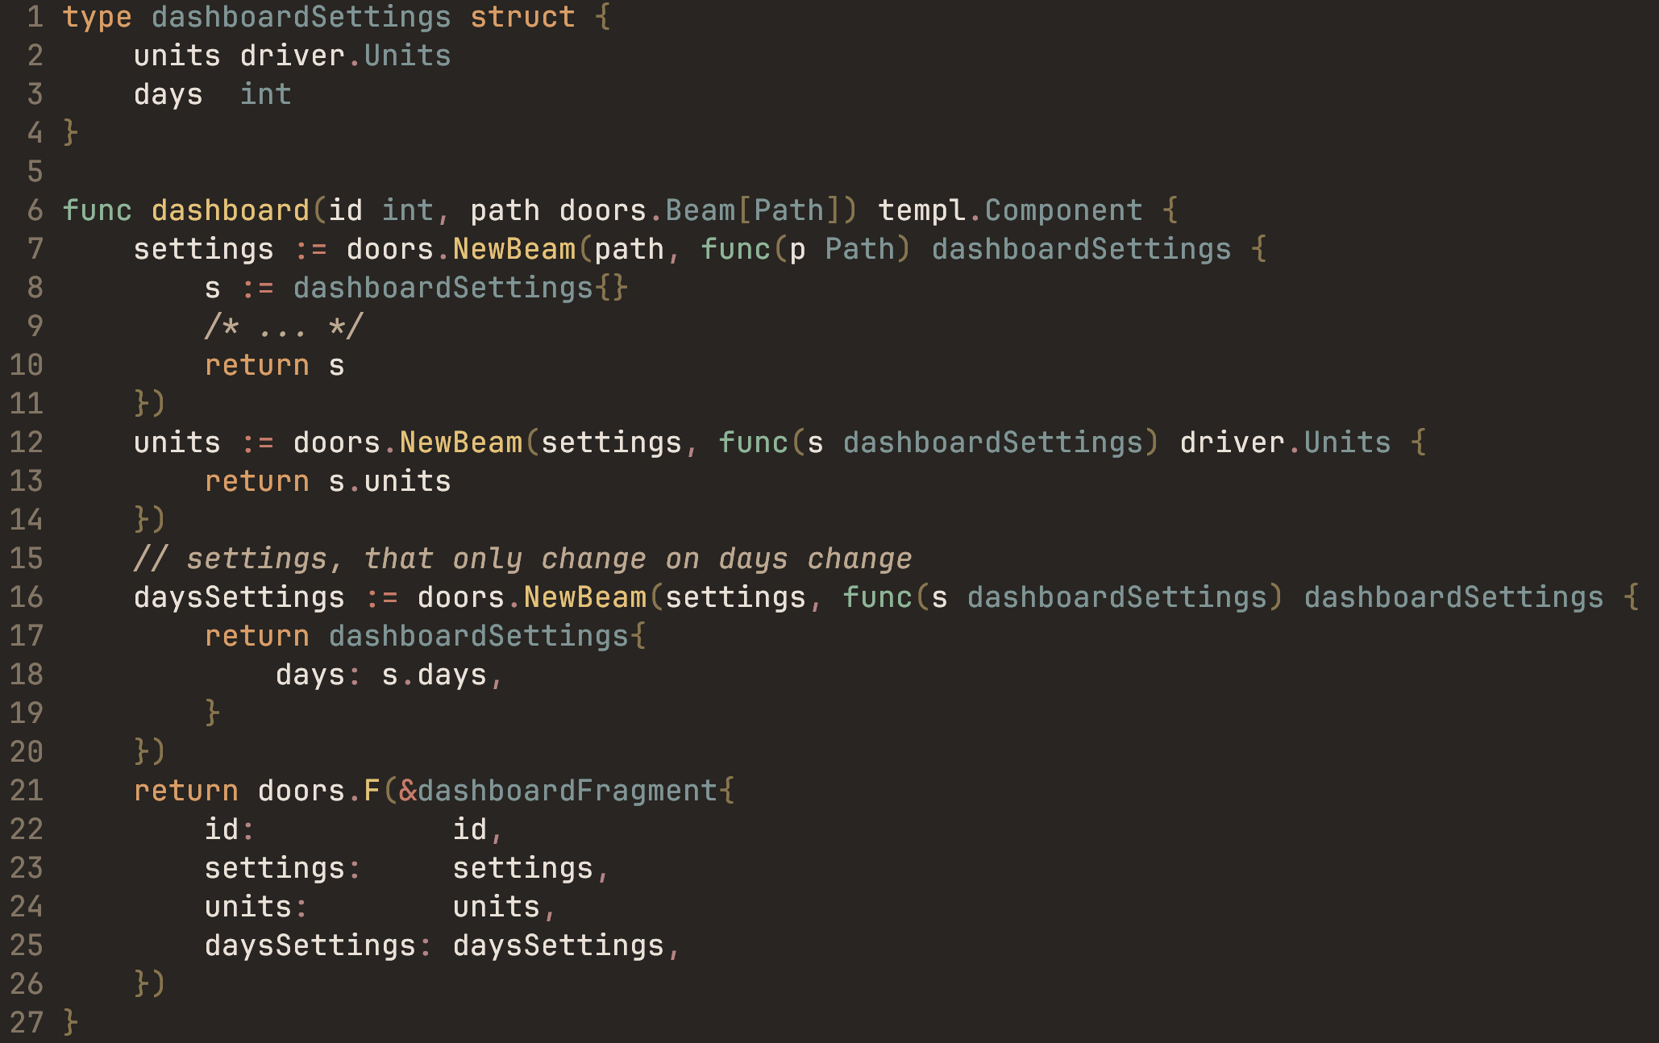Click the daysSettings variable on line 16
Viewport: 1659px width, 1043px height.
coord(239,597)
